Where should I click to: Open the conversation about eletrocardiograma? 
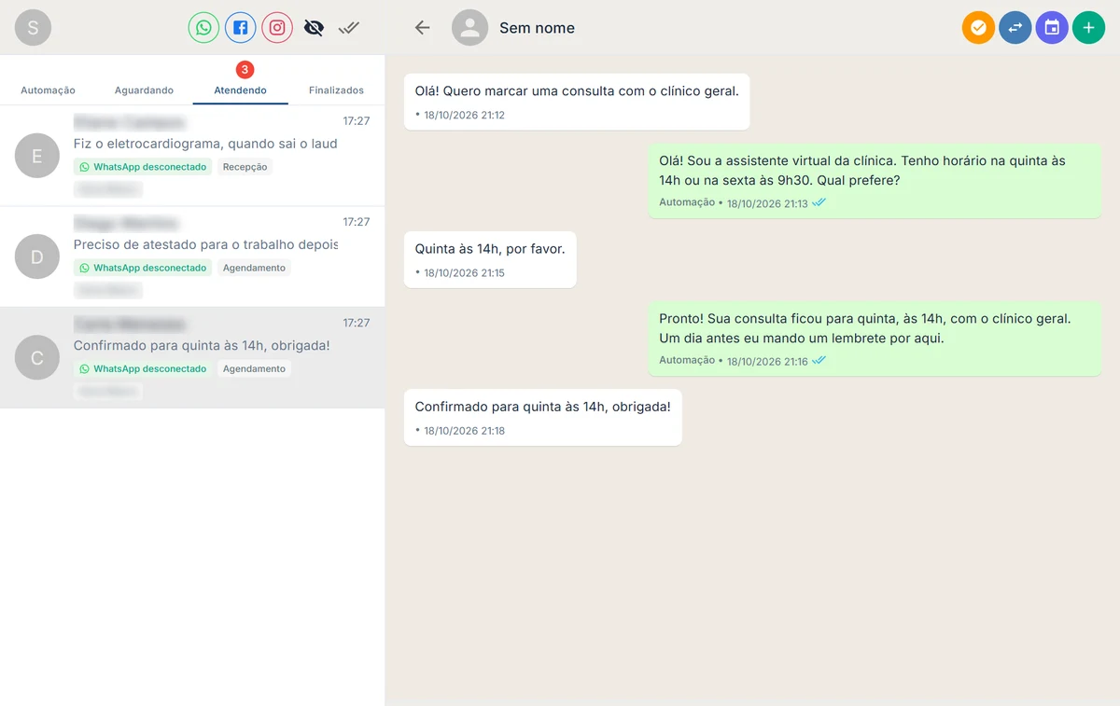(192, 156)
